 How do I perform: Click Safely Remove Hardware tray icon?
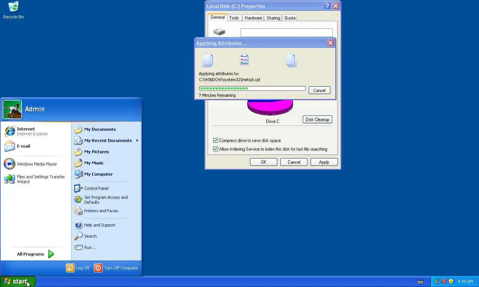(x=437, y=281)
